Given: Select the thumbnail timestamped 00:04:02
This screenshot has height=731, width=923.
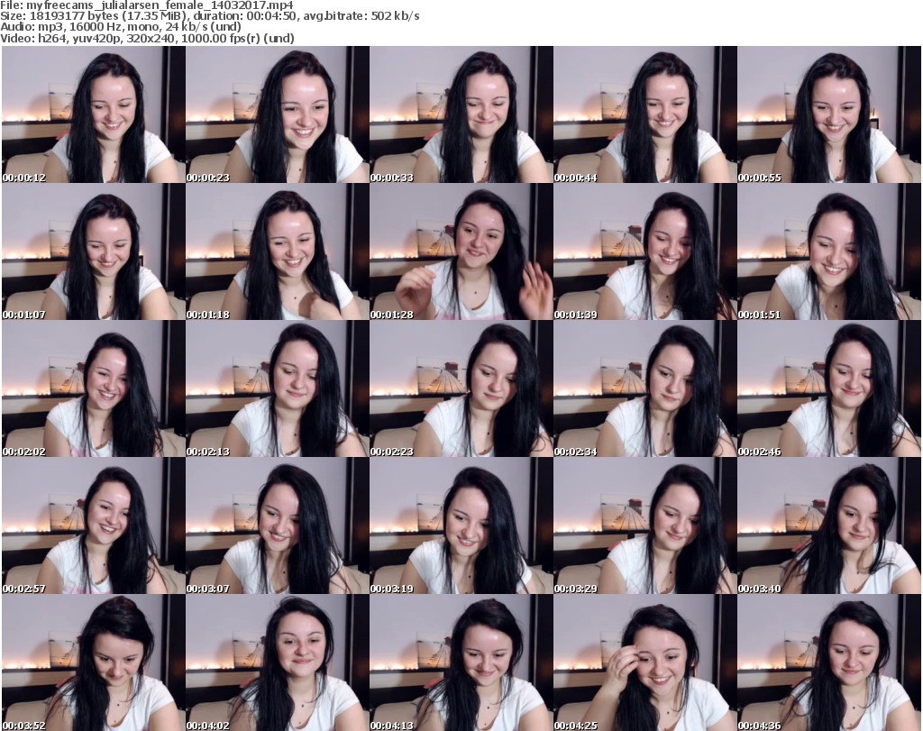Looking at the screenshot, I should (x=278, y=662).
